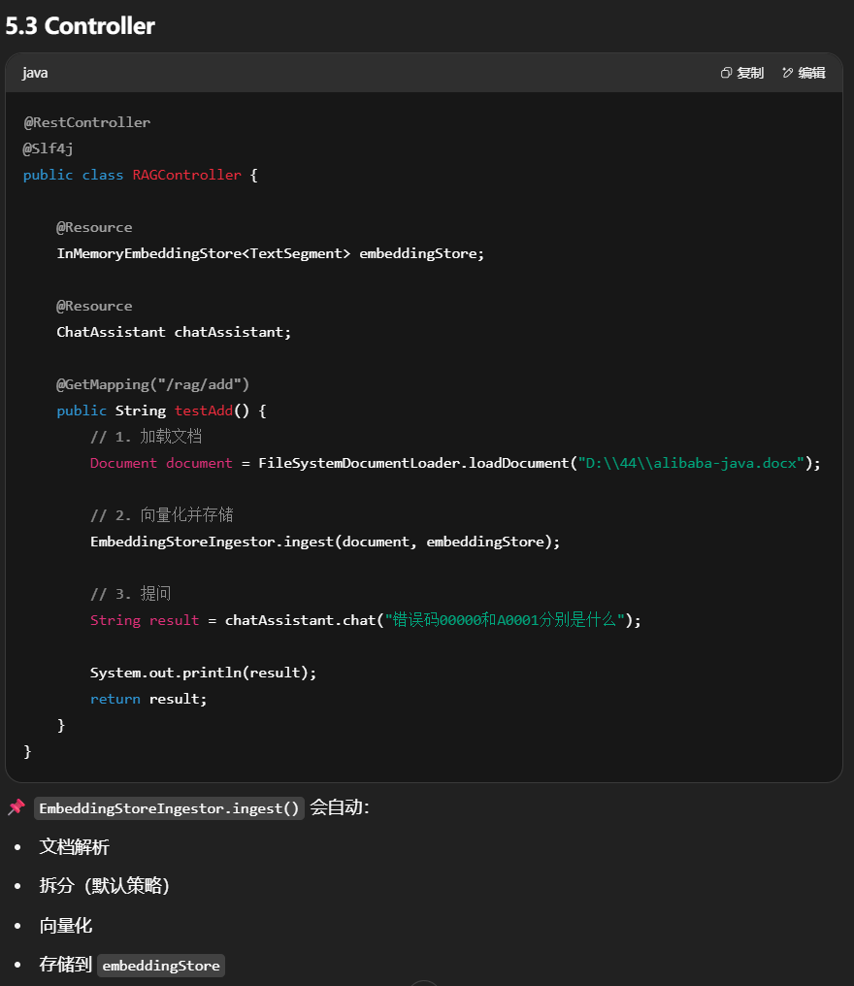
Task: Click the 编辑 edit pencil icon
Action: click(787, 73)
